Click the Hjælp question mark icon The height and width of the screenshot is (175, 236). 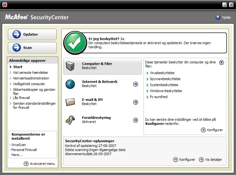[218, 17]
